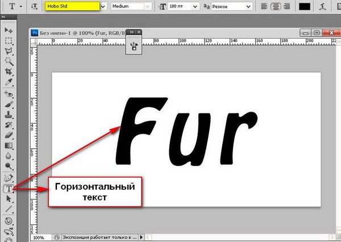341x242 pixels.
Task: Click the Photoshop Ps document icon
Action: [x=35, y=33]
